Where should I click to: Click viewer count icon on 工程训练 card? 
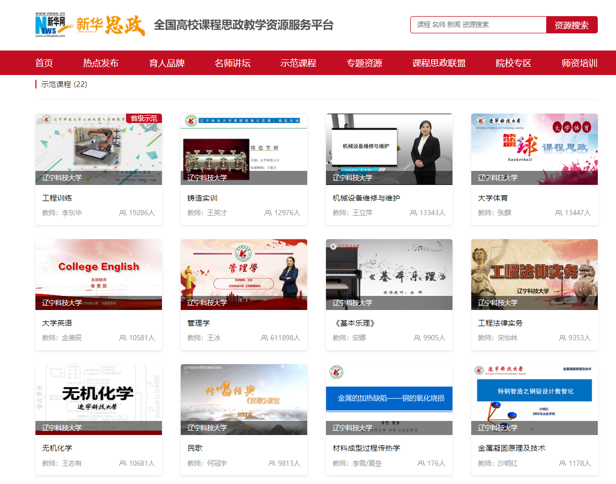[123, 213]
